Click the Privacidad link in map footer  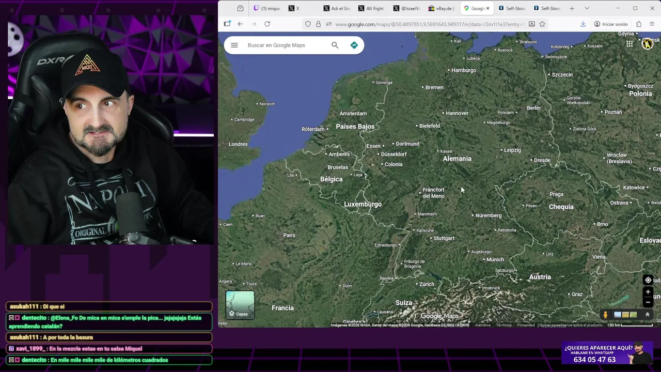pos(526,325)
